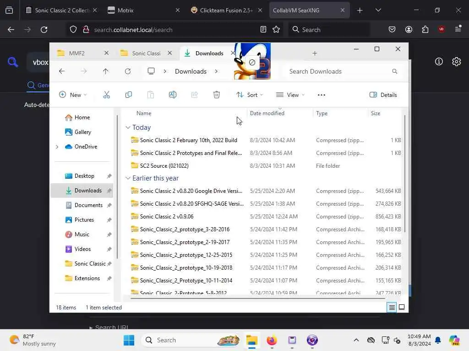
Task: Switch to large thumbnails view icon in status bar
Action: [x=402, y=307]
